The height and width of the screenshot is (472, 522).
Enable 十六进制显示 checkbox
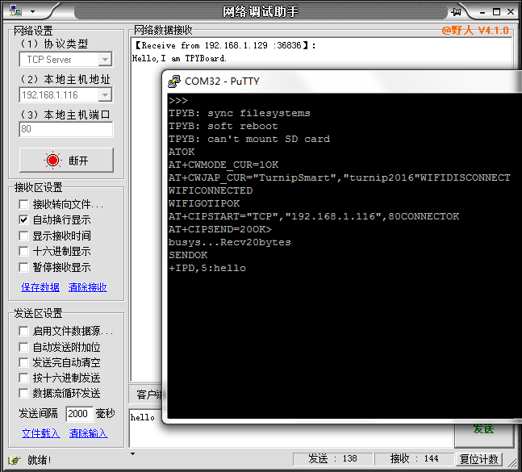pyautogui.click(x=24, y=251)
